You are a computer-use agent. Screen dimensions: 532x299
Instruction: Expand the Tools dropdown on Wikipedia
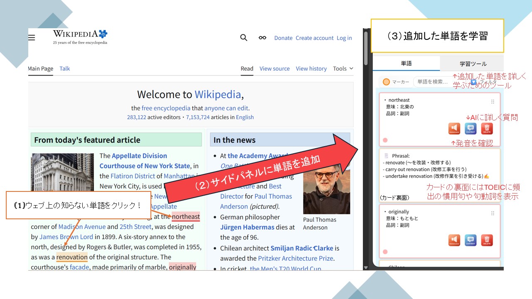pos(343,69)
